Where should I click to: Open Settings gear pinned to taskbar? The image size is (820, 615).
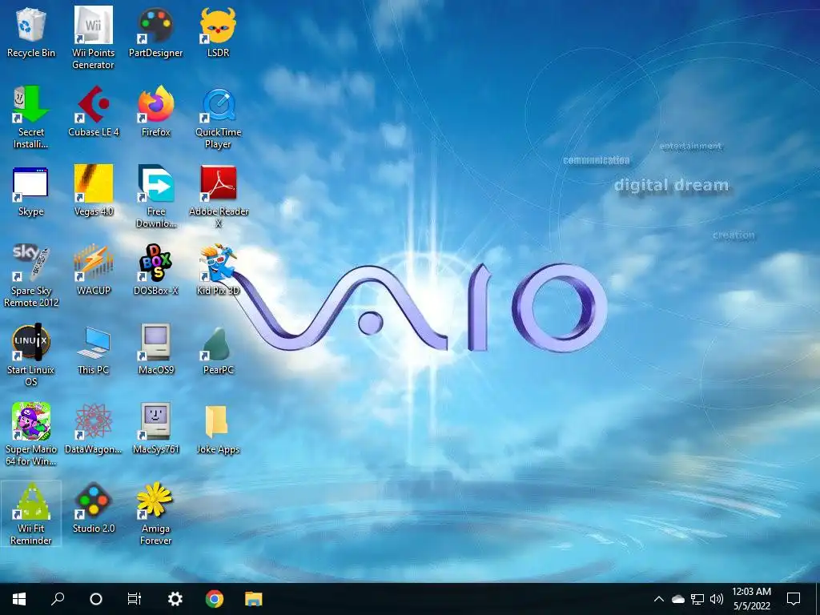175,599
